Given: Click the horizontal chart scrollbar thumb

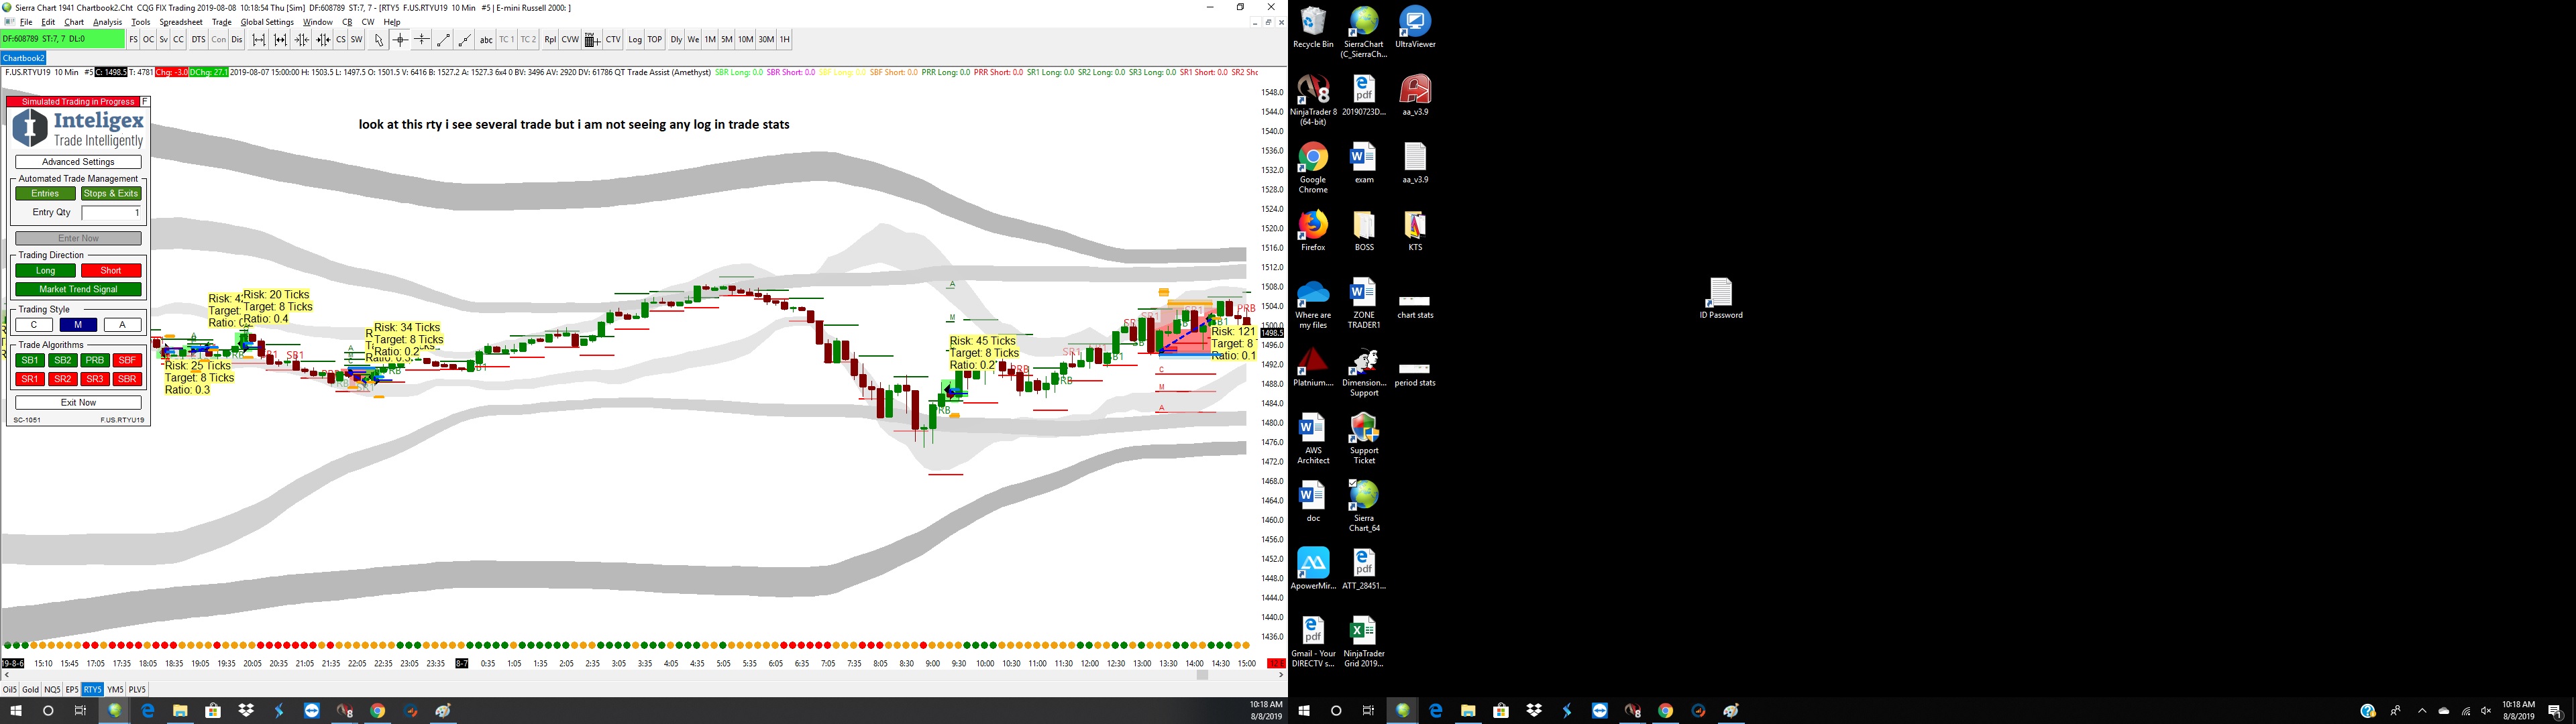Looking at the screenshot, I should 1202,676.
